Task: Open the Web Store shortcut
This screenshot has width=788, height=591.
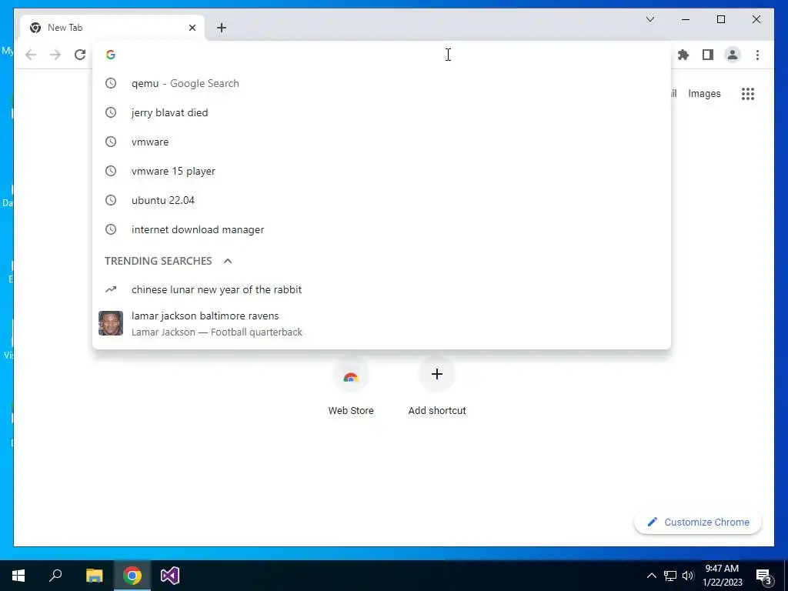Action: click(x=351, y=387)
